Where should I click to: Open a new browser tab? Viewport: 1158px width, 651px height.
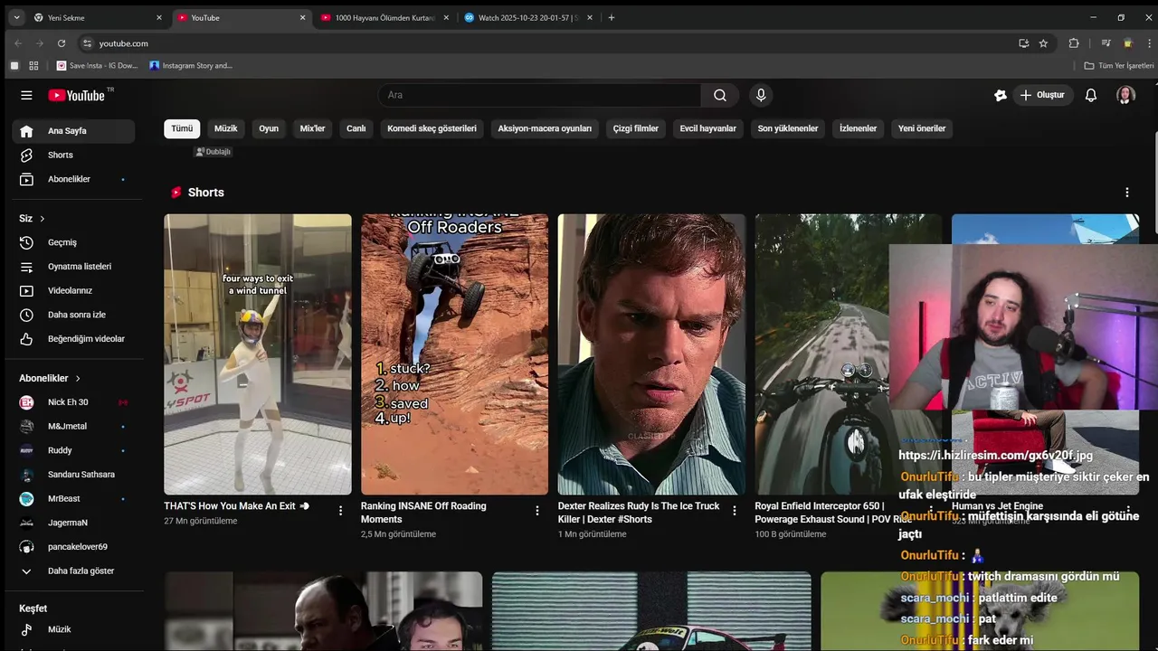[612, 17]
